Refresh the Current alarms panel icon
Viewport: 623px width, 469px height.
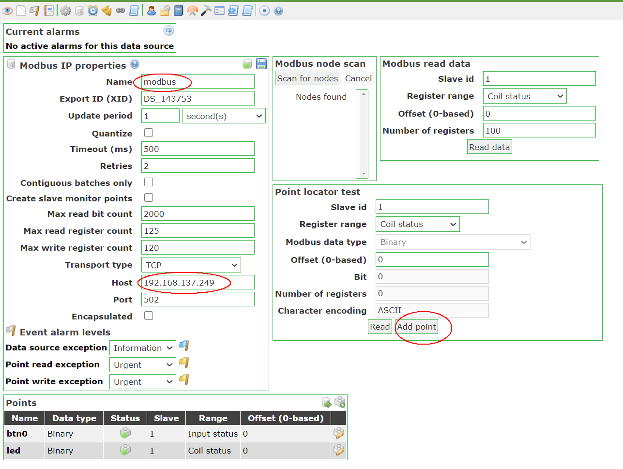168,31
